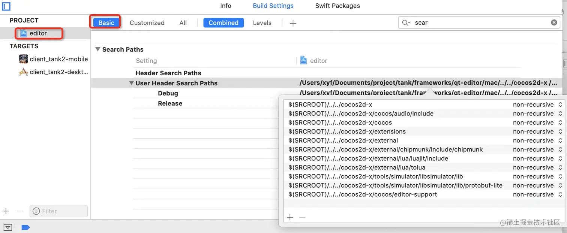Add a new search path entry
This screenshot has width=567, height=233.
pos(290,217)
